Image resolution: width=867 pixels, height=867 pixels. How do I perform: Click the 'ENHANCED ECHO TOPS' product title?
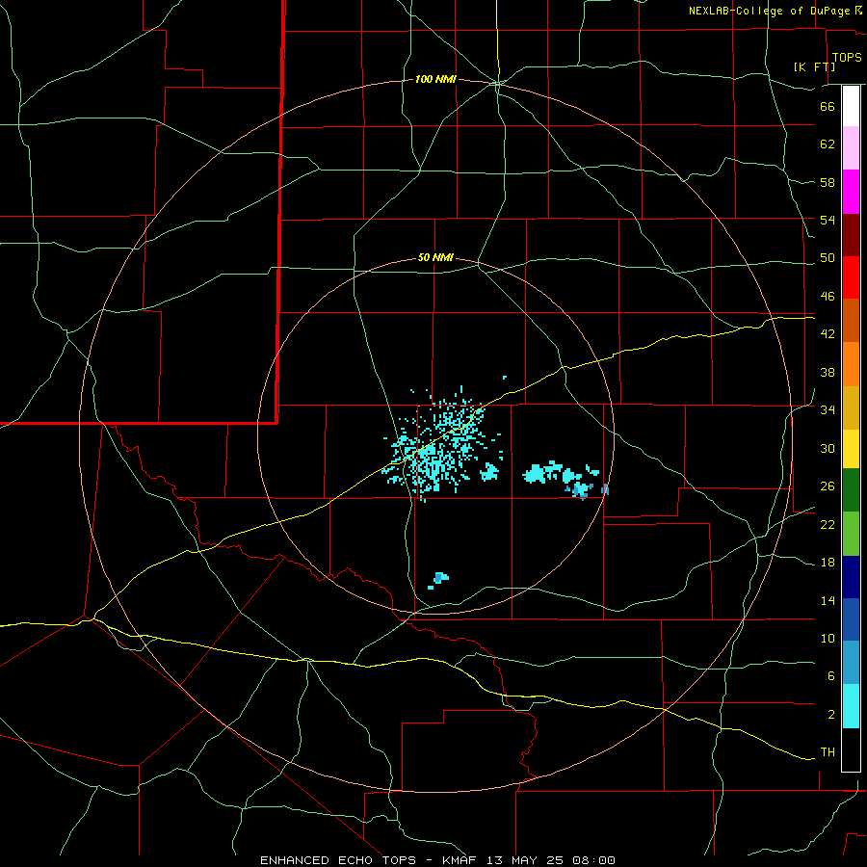[338, 860]
